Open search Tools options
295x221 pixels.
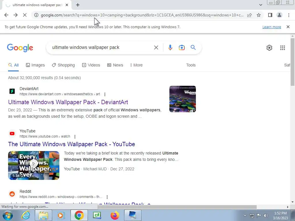tap(191, 65)
